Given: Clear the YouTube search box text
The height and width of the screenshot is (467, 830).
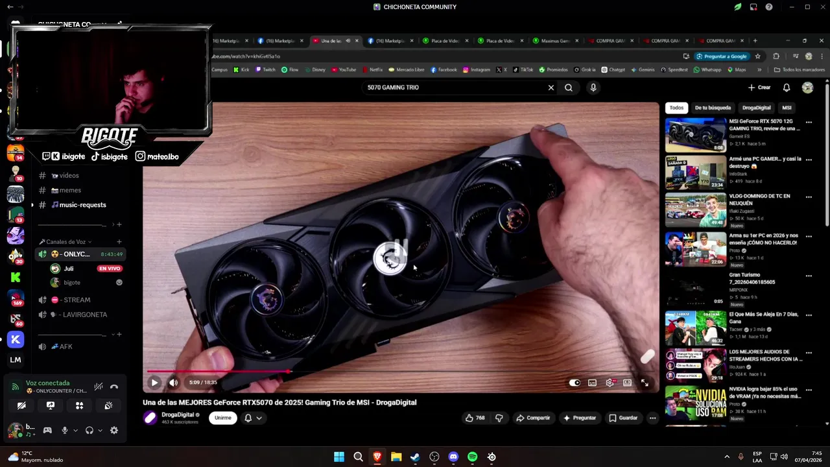Looking at the screenshot, I should (551, 88).
